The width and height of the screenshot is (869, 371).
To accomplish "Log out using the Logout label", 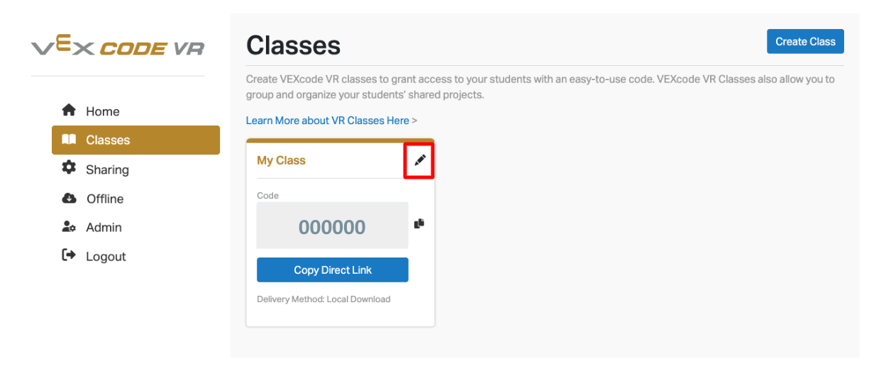I will [106, 257].
